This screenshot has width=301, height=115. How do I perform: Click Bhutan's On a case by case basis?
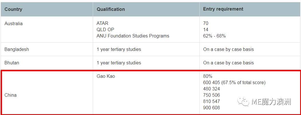click(x=229, y=63)
